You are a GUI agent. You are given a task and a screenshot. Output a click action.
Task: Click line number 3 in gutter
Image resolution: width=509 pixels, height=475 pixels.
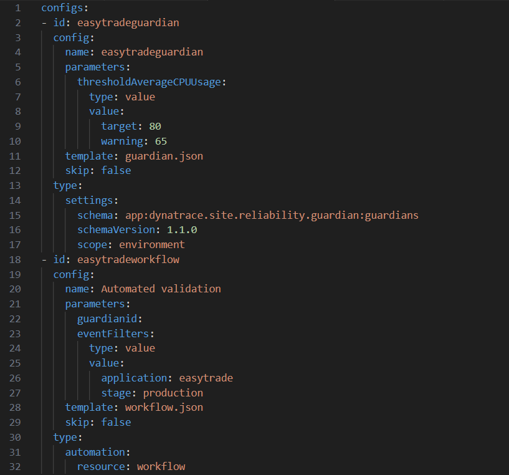[x=18, y=37]
